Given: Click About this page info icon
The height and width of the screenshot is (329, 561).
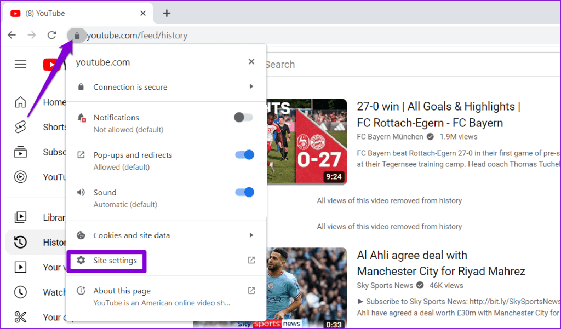Looking at the screenshot, I should click(81, 290).
